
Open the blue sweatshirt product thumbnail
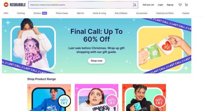click(x=49, y=97)
